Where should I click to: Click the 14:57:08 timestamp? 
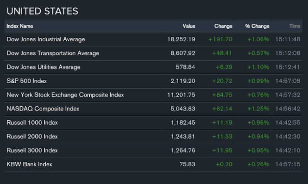tap(288, 81)
